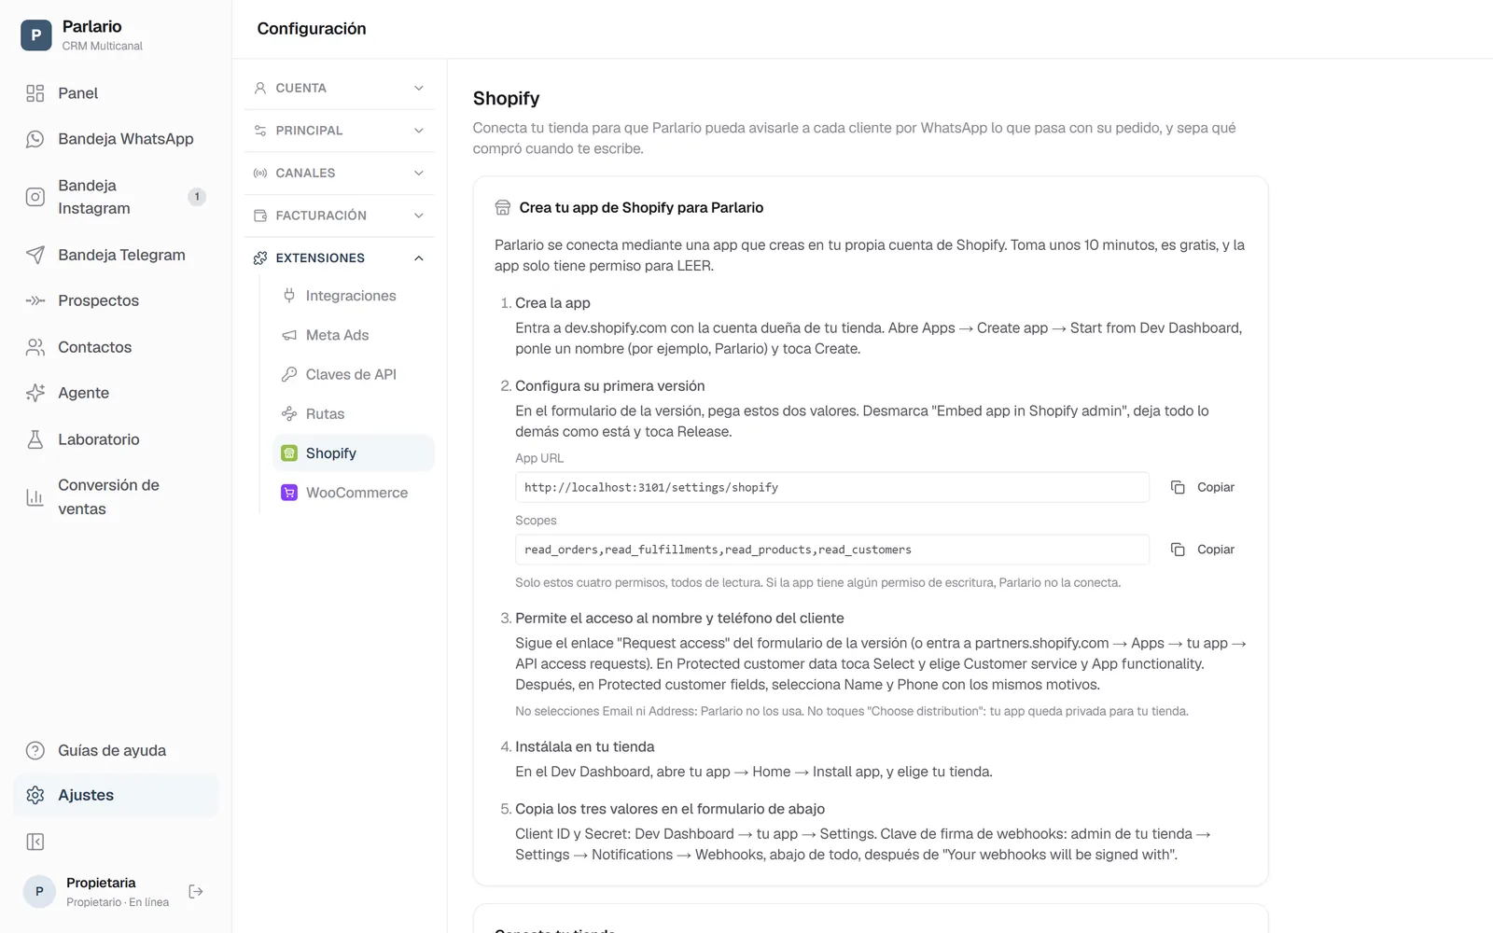The width and height of the screenshot is (1493, 933).
Task: Click the logout icon beside Propietaria
Action: coord(196,892)
